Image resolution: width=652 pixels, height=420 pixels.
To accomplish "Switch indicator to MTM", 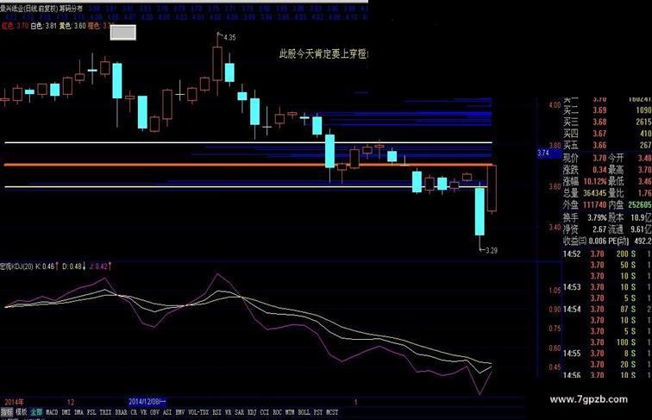I will click(290, 412).
